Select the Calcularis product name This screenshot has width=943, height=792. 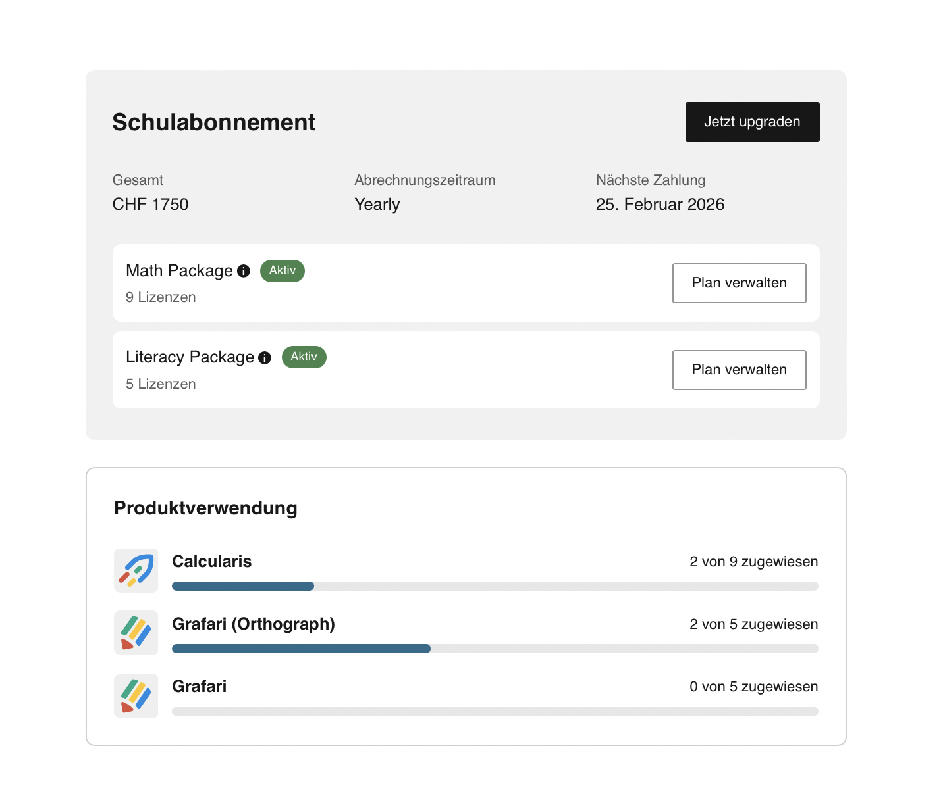point(211,561)
